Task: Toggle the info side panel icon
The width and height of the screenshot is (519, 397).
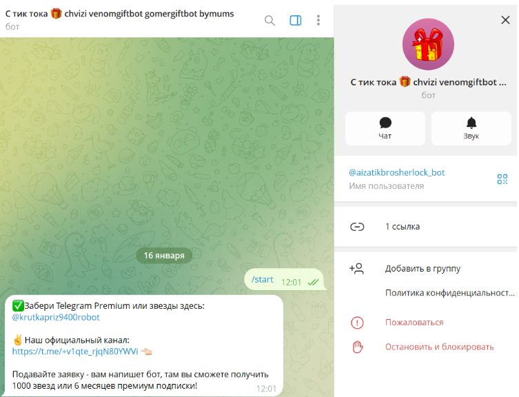Action: pos(295,21)
